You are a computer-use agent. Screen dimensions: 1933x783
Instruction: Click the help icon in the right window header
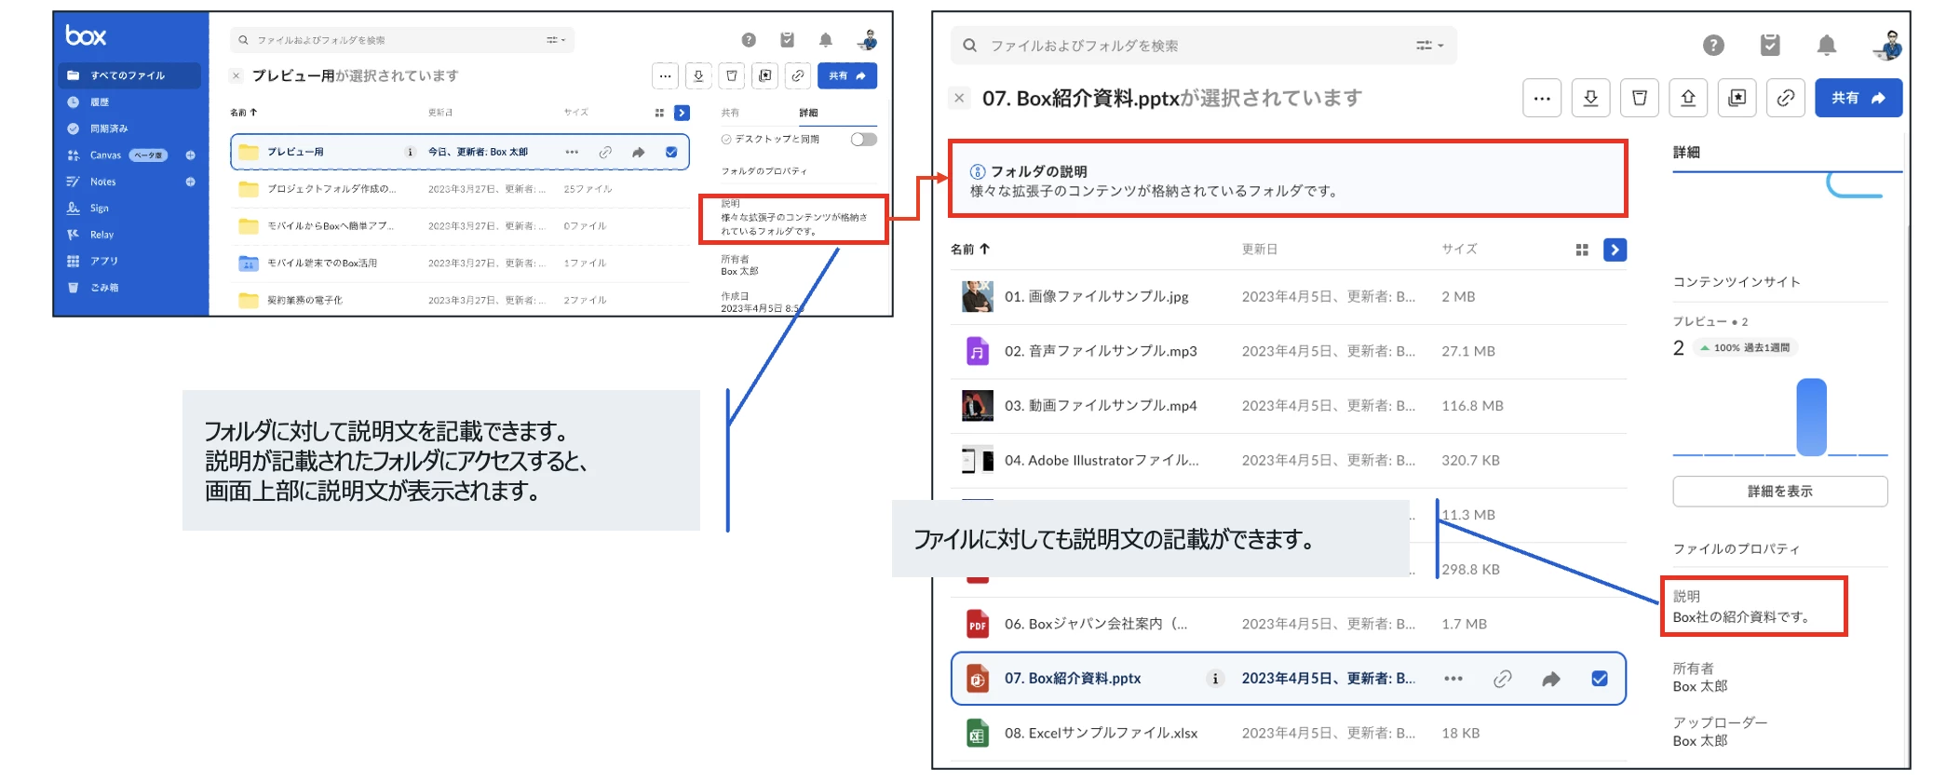(1713, 46)
